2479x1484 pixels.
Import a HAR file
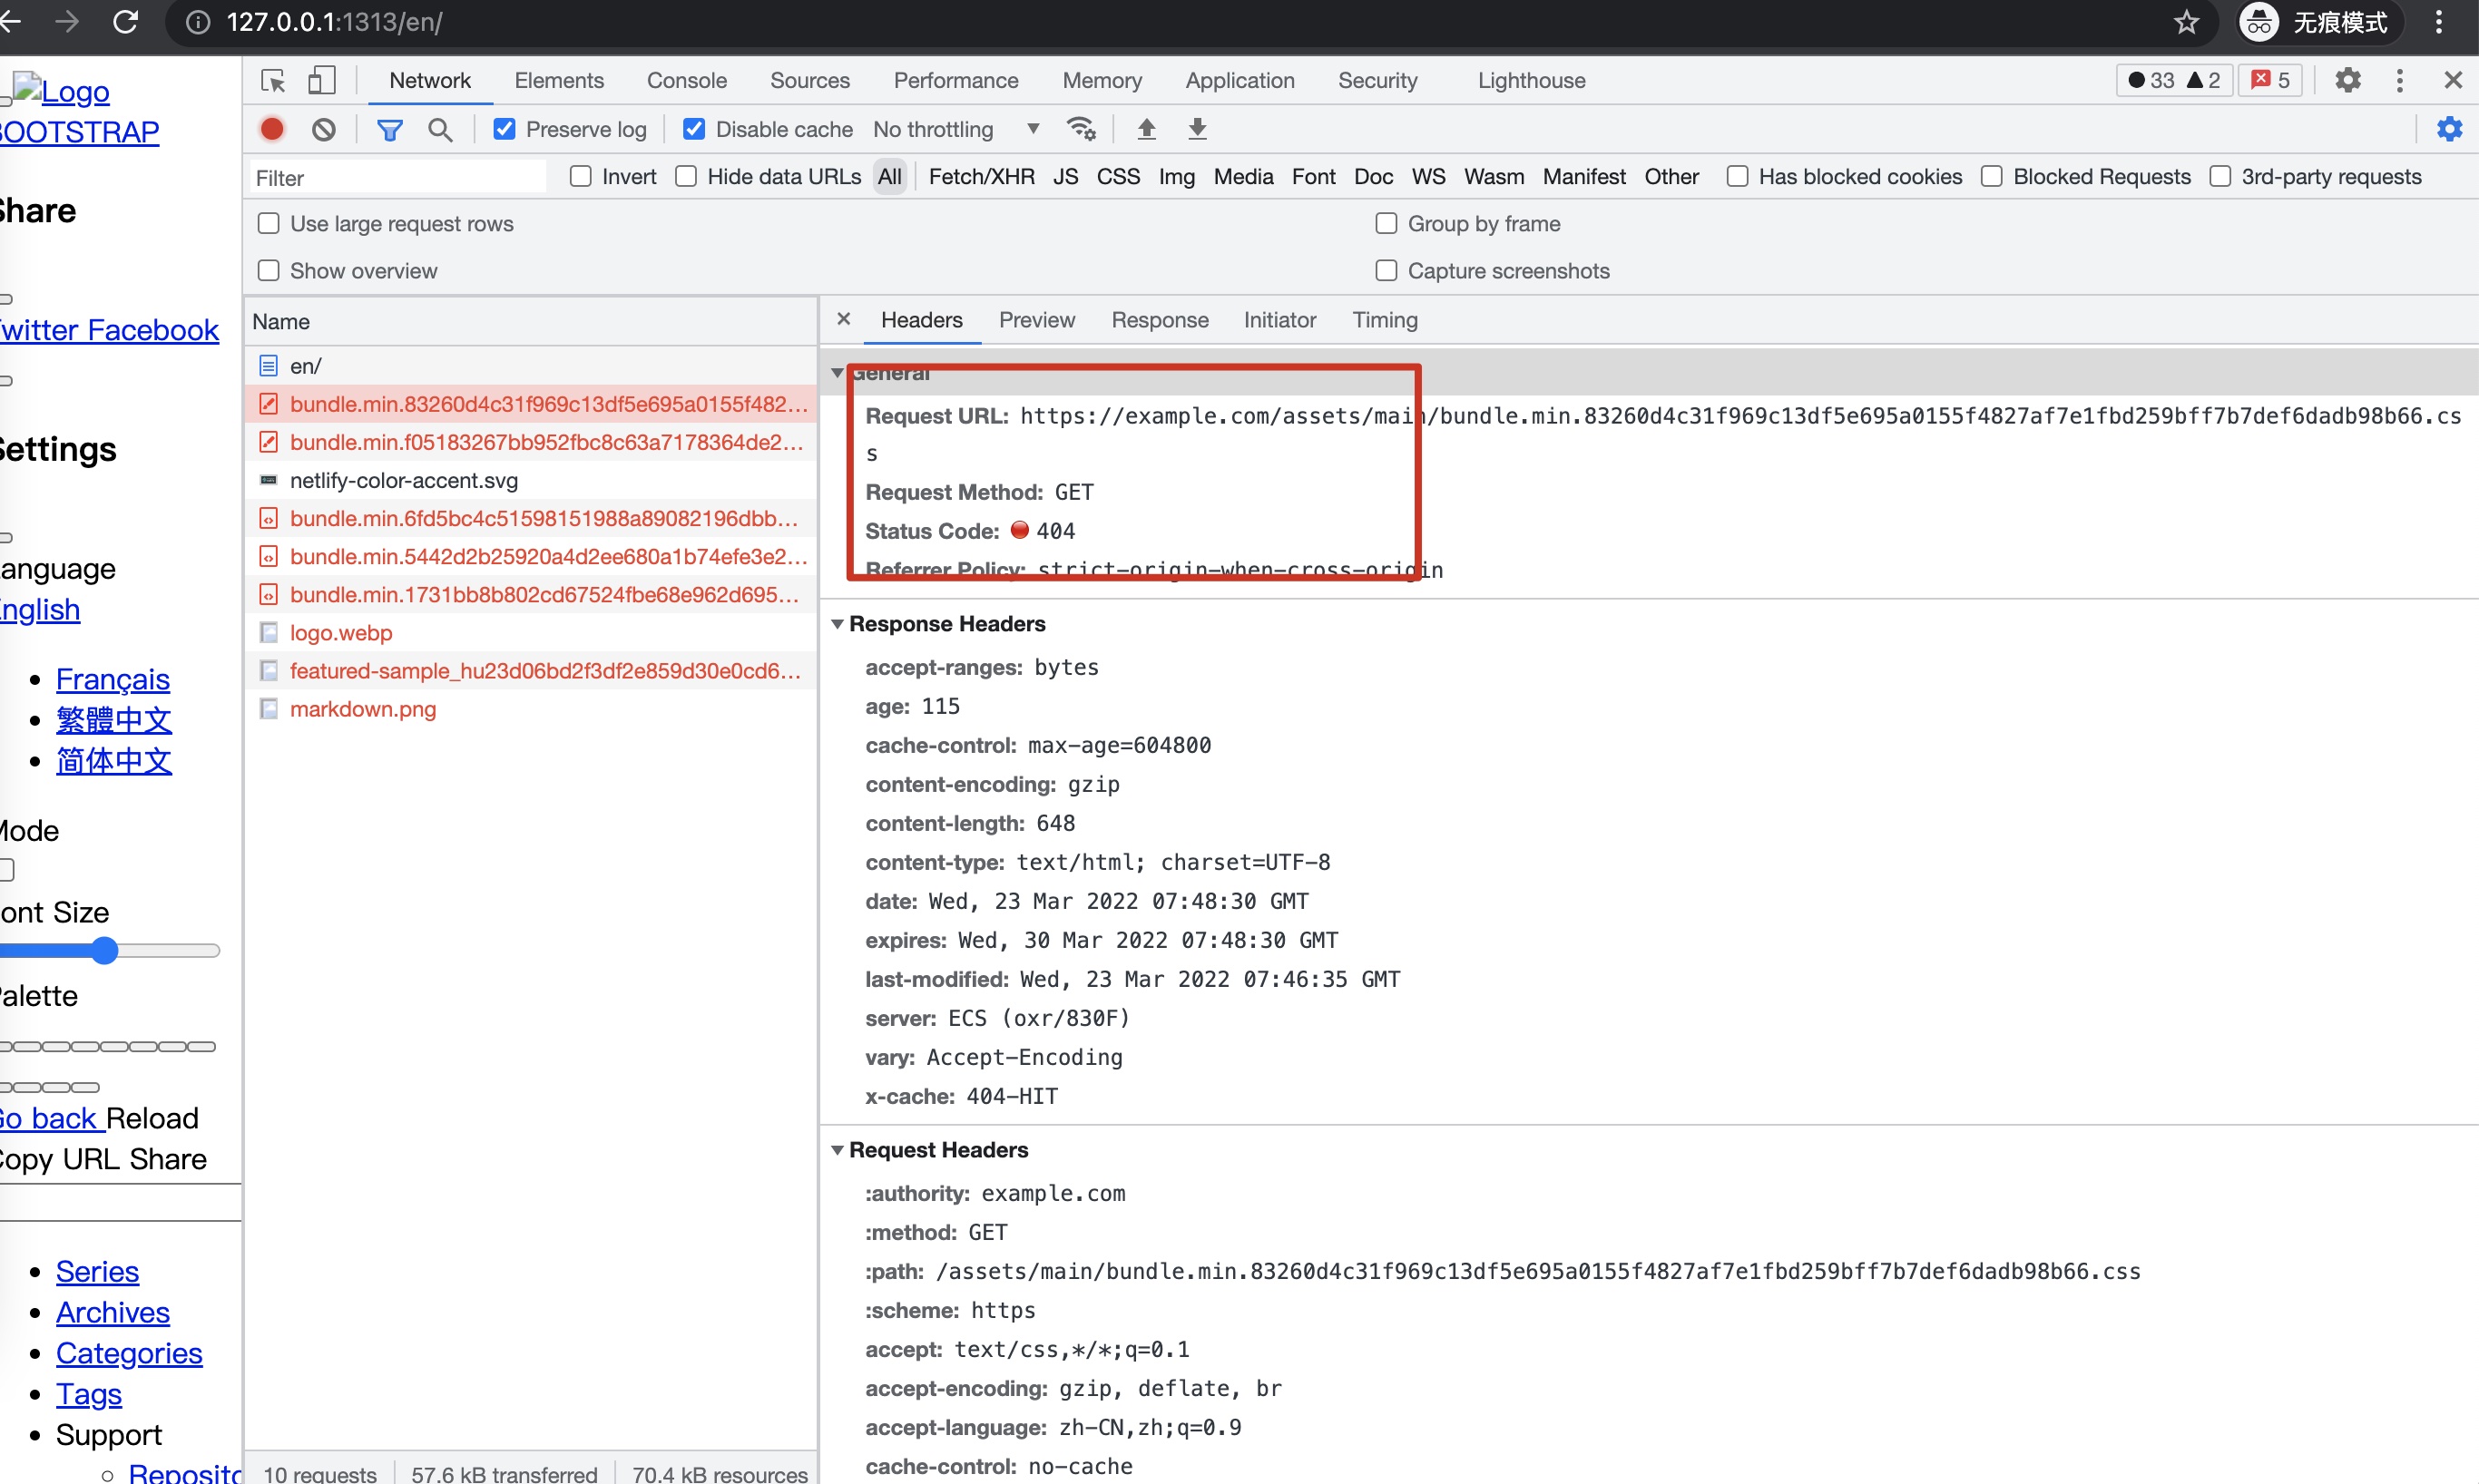[x=1146, y=129]
